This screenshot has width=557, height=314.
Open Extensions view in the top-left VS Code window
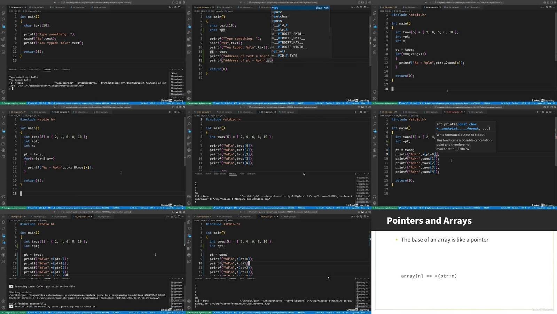click(x=3, y=39)
